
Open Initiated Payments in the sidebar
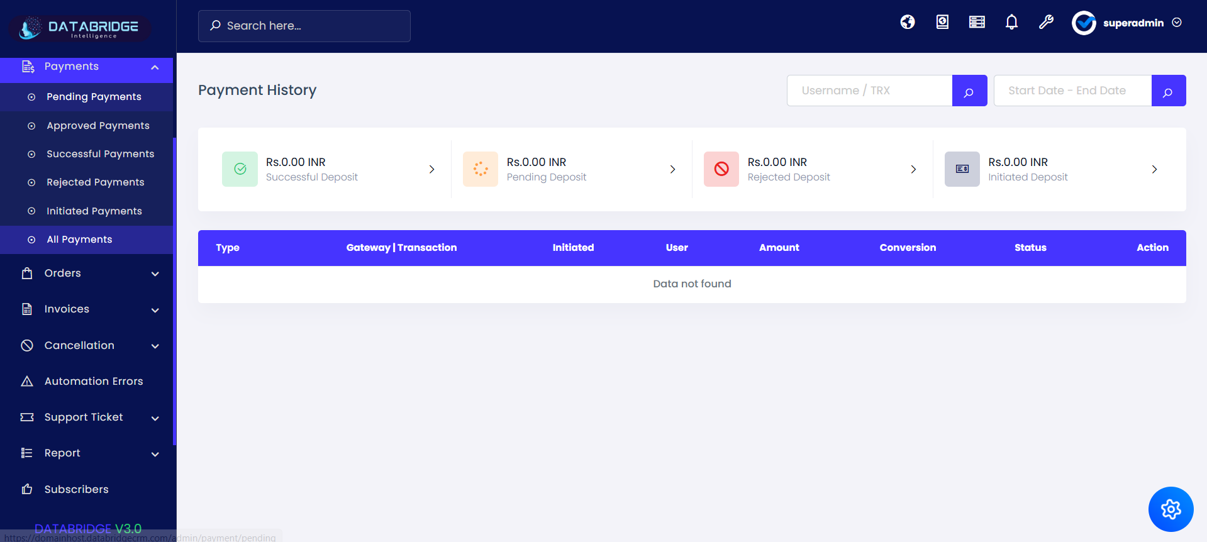[87, 211]
